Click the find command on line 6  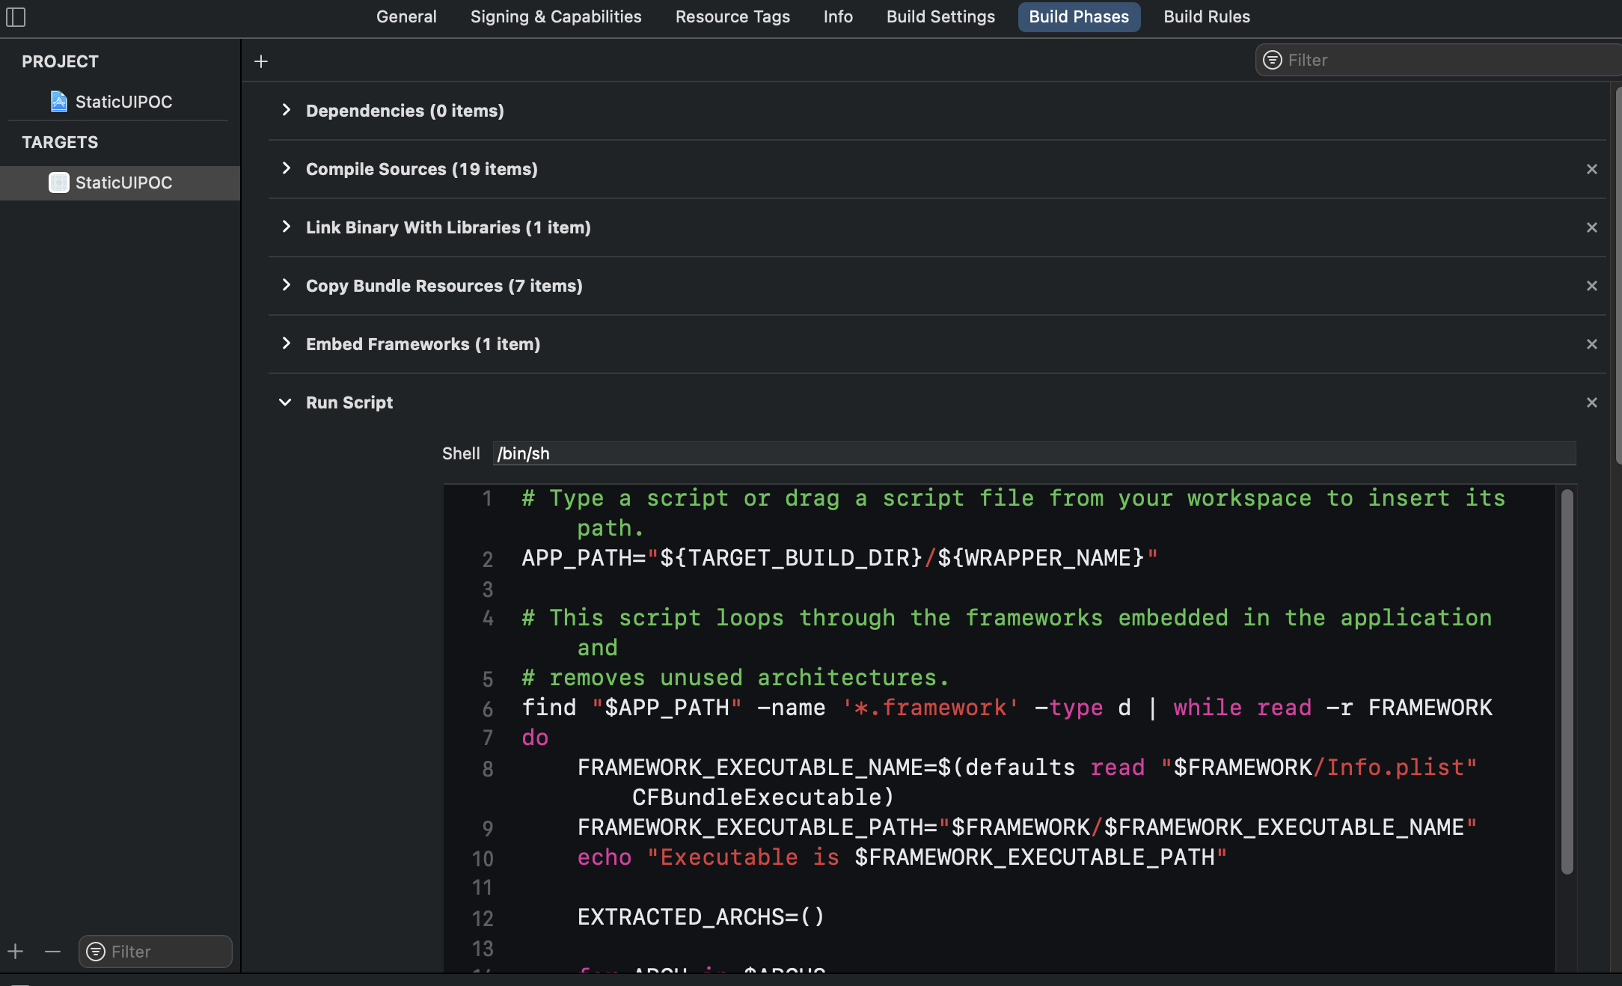[x=1007, y=708]
